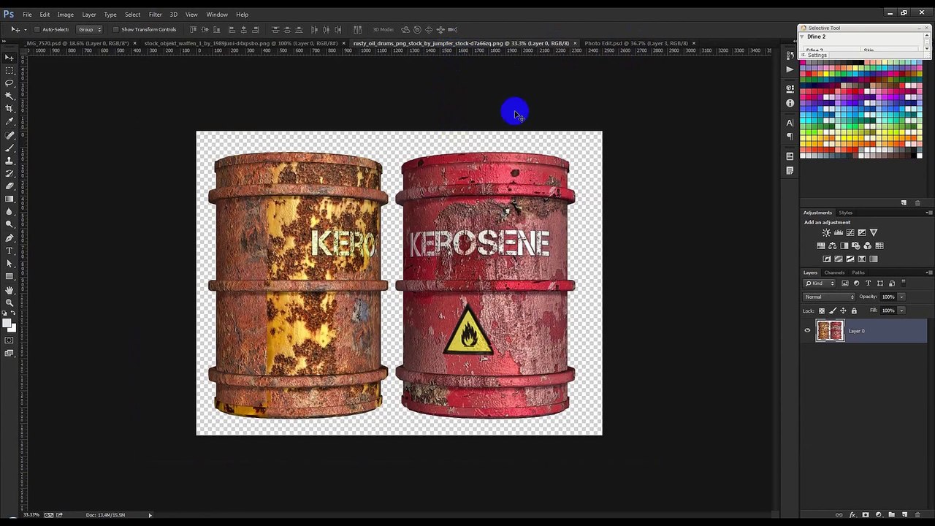Select the Magic Wand tool
Viewport: 935px width, 526px height.
pos(9,96)
